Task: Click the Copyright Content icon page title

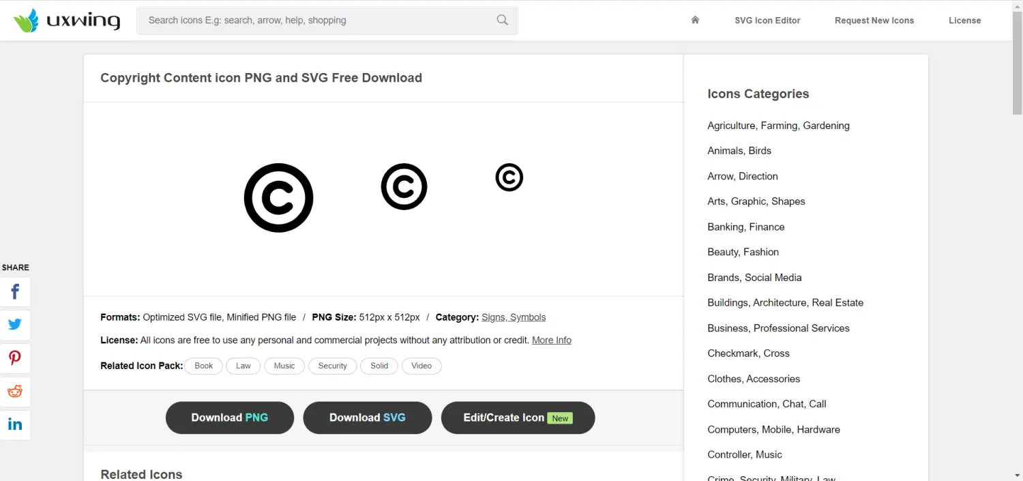Action: [x=261, y=78]
